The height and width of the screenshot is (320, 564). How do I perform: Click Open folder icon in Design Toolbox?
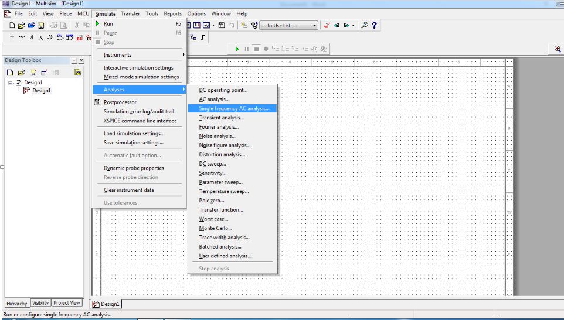tap(22, 73)
